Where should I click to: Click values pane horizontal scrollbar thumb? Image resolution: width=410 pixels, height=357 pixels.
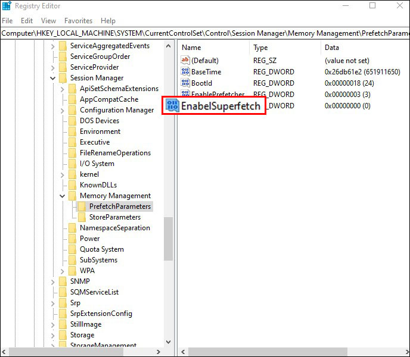(x=268, y=352)
